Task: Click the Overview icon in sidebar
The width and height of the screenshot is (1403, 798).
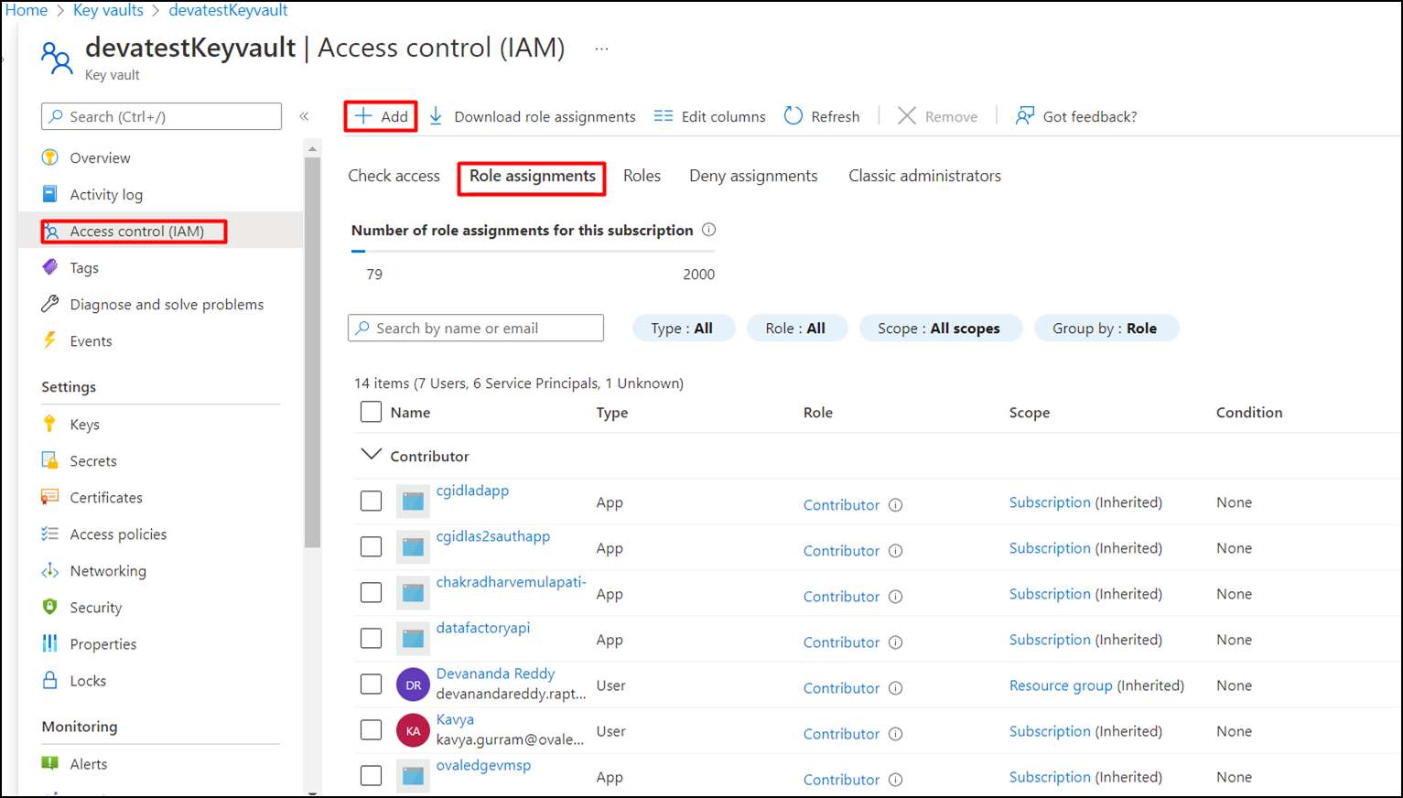Action: (50, 157)
